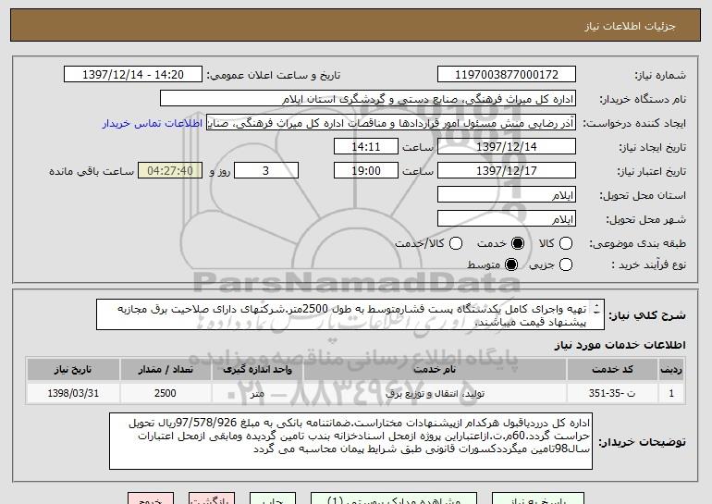This screenshot has height=504, width=712.
Task: Choose the متوسط purchase type radio
Action: pos(511,264)
